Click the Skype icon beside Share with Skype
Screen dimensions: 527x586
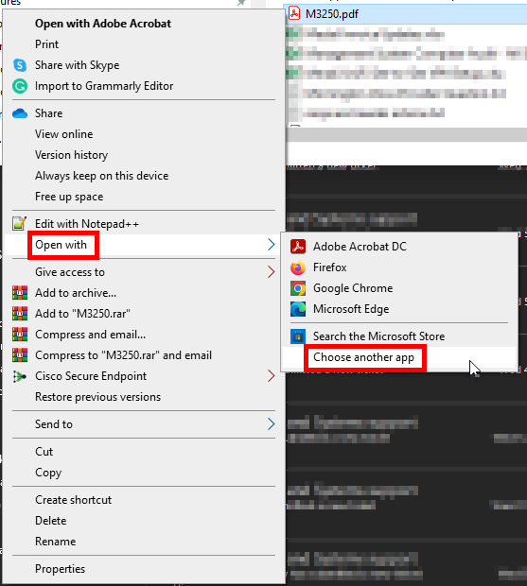[x=20, y=65]
